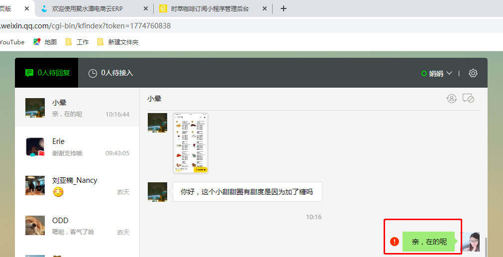Open the Erie conversation
Screen dimensions: 503x257
(77, 147)
